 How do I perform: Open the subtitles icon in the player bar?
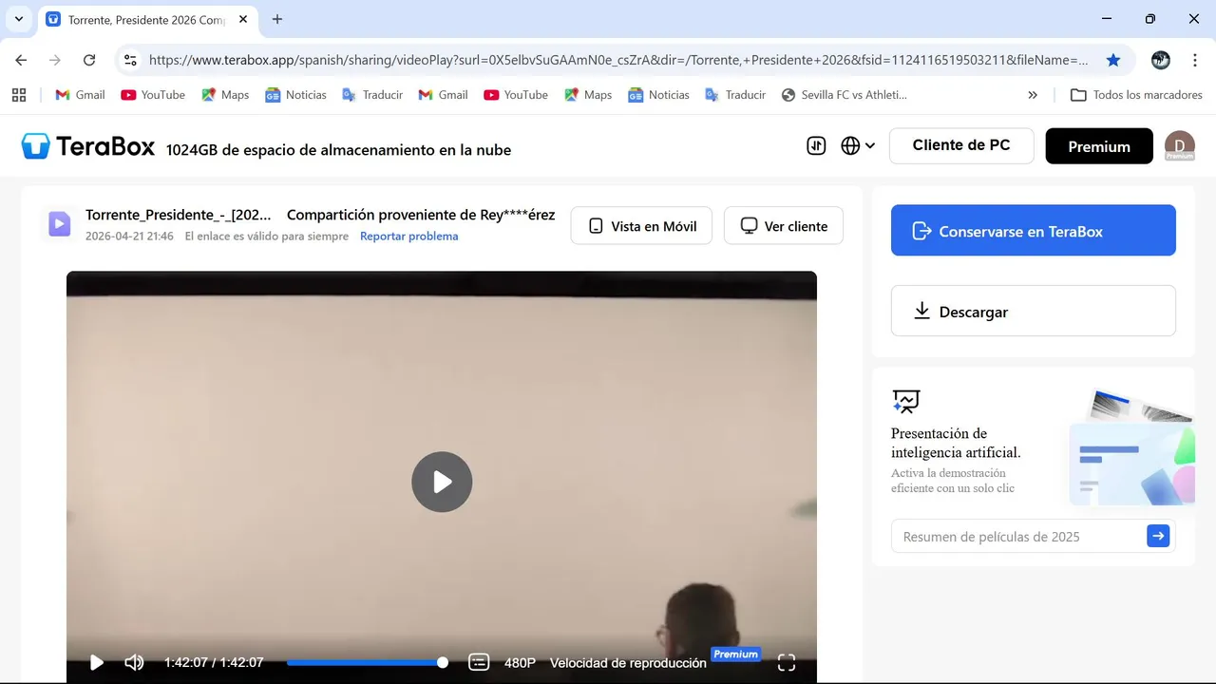[x=479, y=662]
